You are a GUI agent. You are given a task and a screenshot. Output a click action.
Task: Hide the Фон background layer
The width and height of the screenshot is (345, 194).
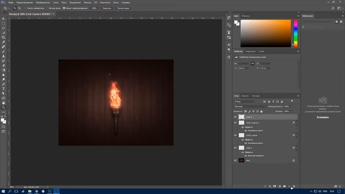click(x=235, y=161)
